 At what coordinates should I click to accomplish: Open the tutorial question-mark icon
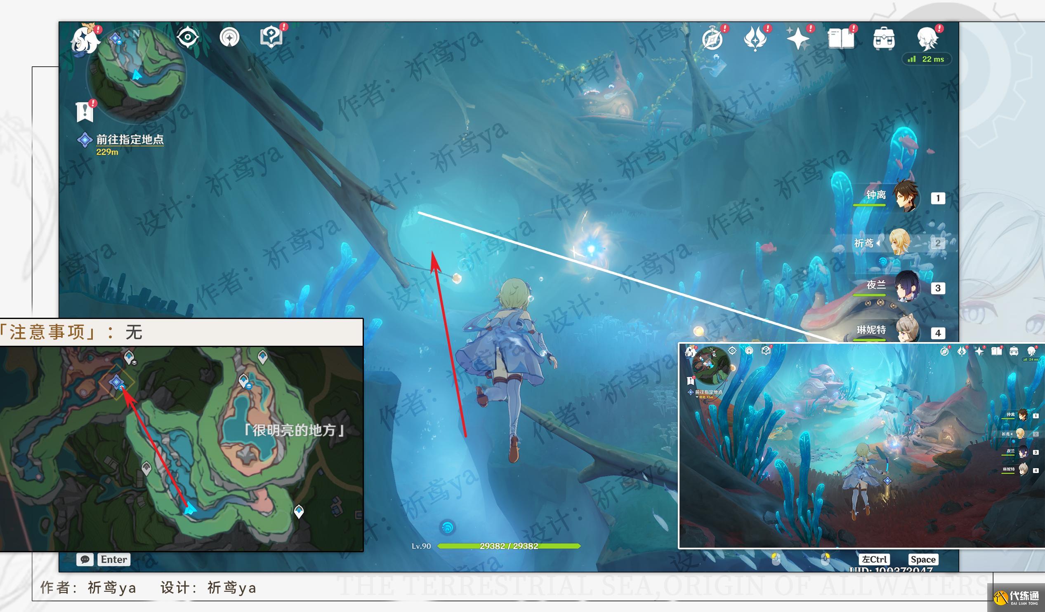pos(271,37)
